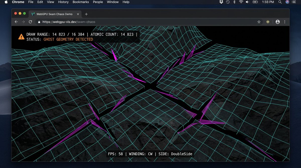The width and height of the screenshot is (301, 168).
Task: Click the volume speaker icon
Action: click(248, 2)
